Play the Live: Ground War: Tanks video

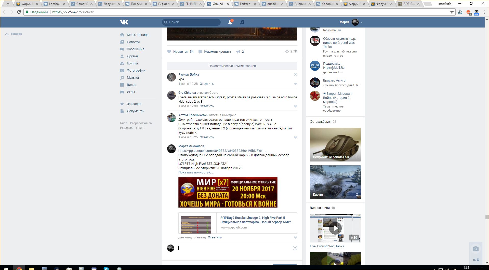(335, 228)
